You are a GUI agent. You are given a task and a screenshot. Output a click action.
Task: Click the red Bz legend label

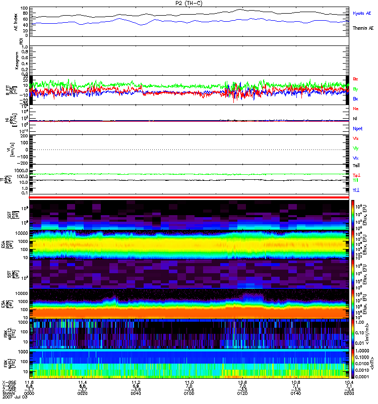[x=355, y=79]
